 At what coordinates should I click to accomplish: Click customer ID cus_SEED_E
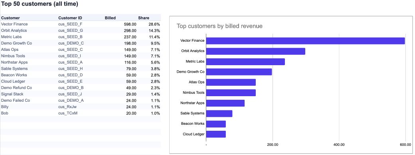[x=70, y=81]
